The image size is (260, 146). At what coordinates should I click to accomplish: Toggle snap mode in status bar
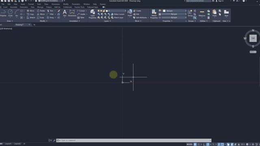click(x=199, y=144)
